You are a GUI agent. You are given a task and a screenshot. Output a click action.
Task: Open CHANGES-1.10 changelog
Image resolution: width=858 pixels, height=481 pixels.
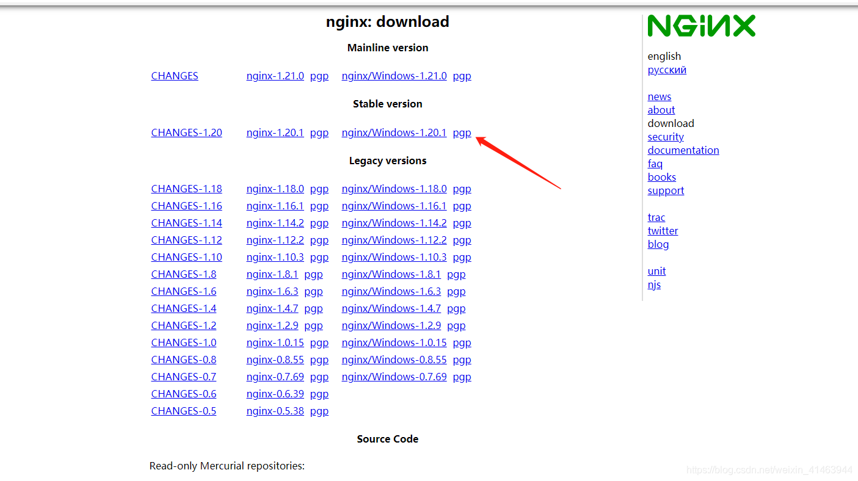187,257
